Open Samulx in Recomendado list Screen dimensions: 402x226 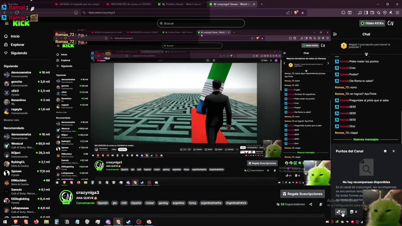click(x=27, y=191)
